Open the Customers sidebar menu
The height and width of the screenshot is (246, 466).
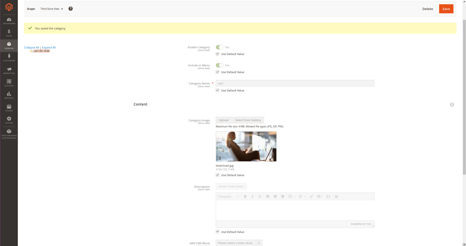pyautogui.click(x=9, y=58)
